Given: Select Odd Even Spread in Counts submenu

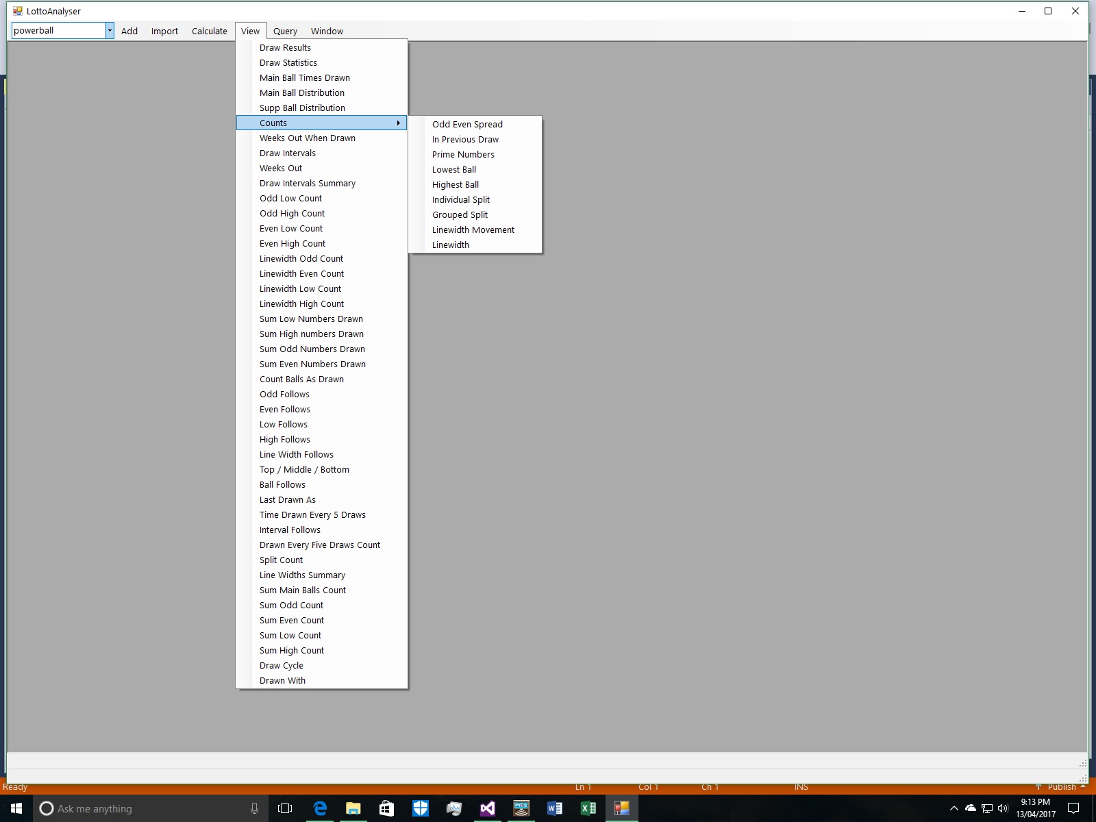Looking at the screenshot, I should click(x=475, y=124).
